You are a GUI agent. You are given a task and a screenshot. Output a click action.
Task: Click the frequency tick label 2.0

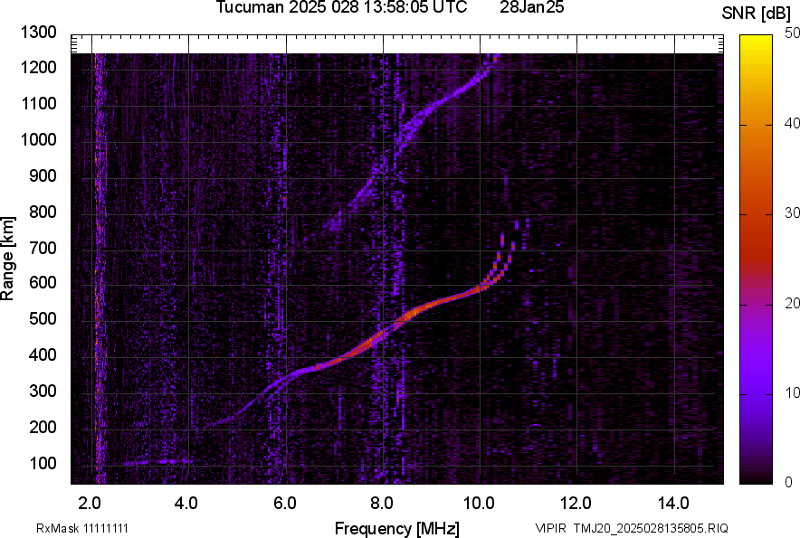[90, 504]
